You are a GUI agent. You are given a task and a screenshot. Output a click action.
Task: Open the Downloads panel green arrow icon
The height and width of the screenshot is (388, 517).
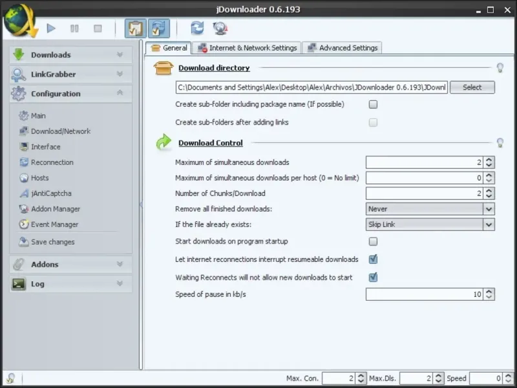click(19, 54)
